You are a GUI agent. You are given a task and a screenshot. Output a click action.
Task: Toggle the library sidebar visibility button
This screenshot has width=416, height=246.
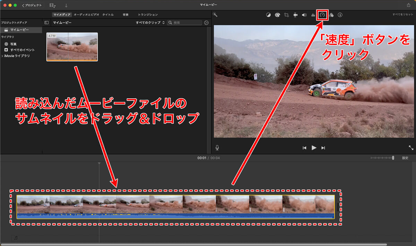click(x=47, y=22)
